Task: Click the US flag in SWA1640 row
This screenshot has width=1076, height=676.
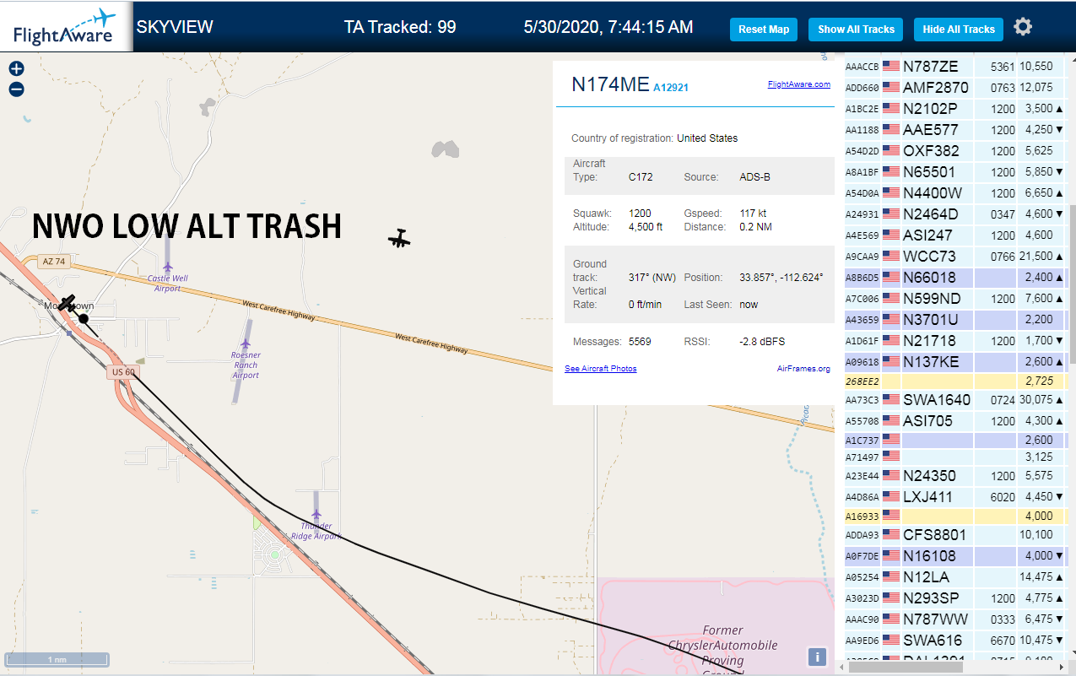Action: pyautogui.click(x=891, y=399)
